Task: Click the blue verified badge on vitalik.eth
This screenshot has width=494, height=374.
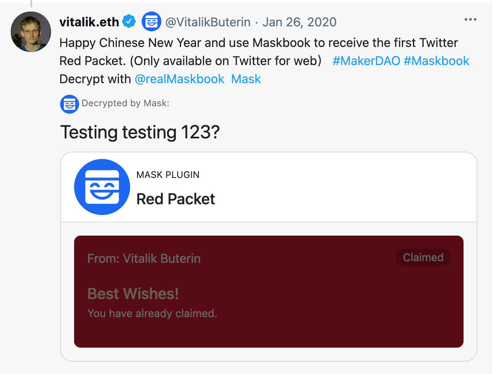Action: click(129, 21)
